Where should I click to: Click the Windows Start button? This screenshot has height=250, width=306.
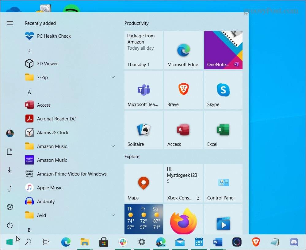[10, 242]
